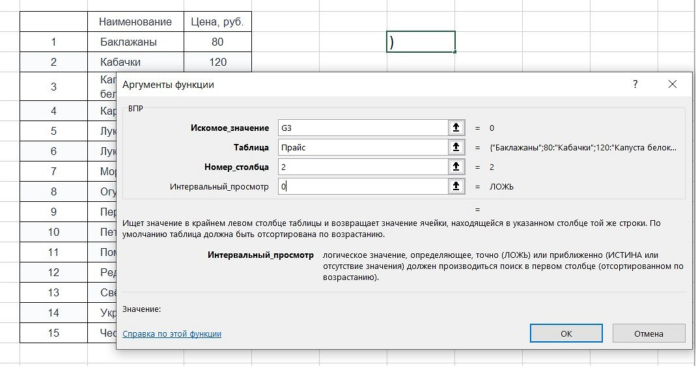Select row number 15 cell in table
The image size is (696, 366).
click(x=53, y=333)
